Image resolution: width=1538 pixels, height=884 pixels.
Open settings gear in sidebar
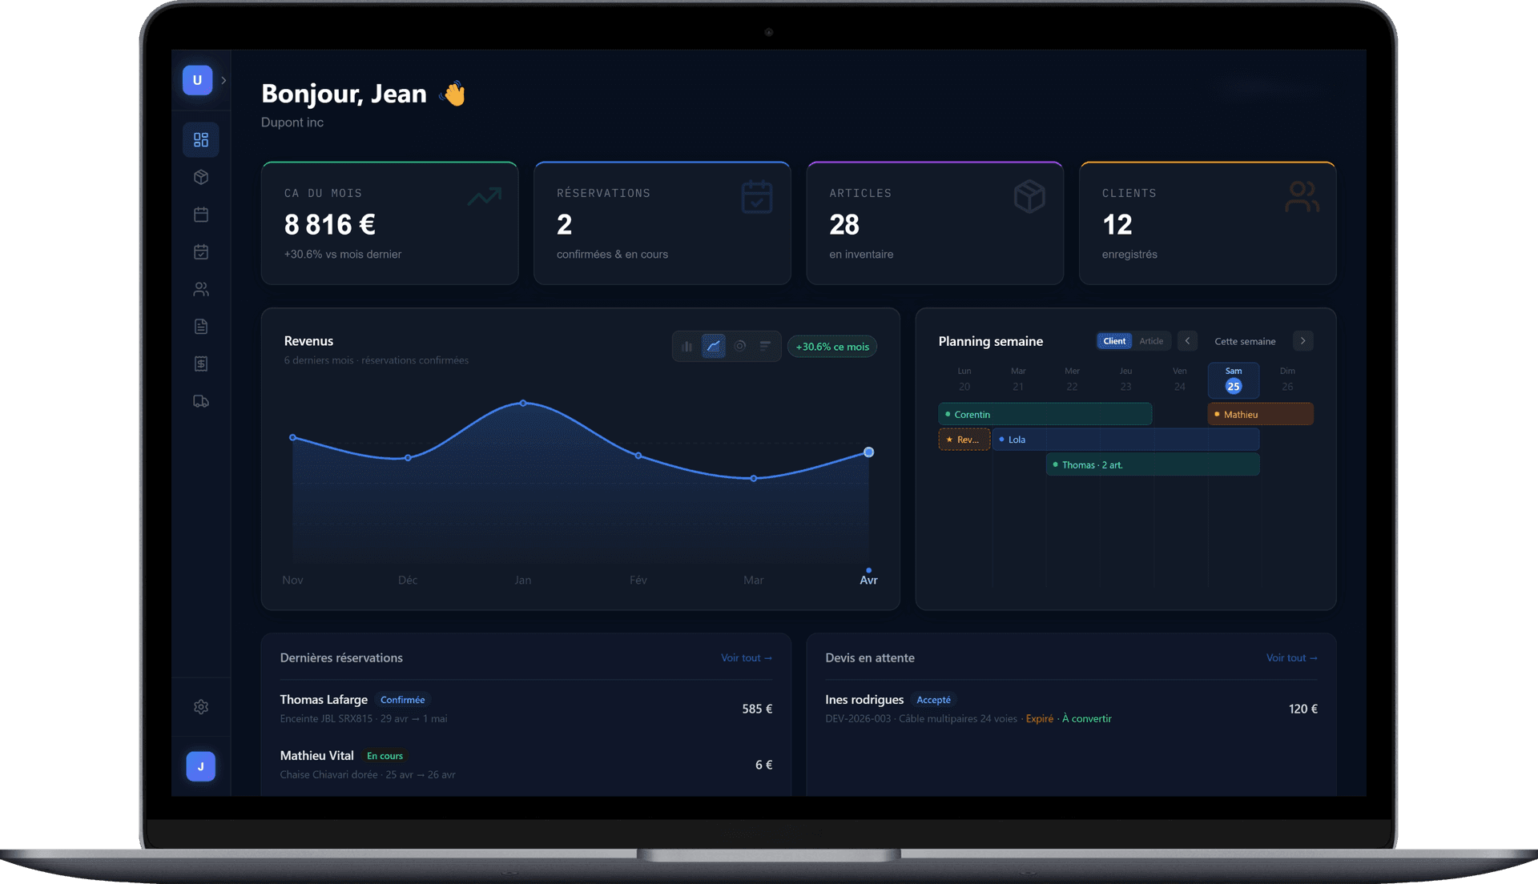click(x=201, y=707)
